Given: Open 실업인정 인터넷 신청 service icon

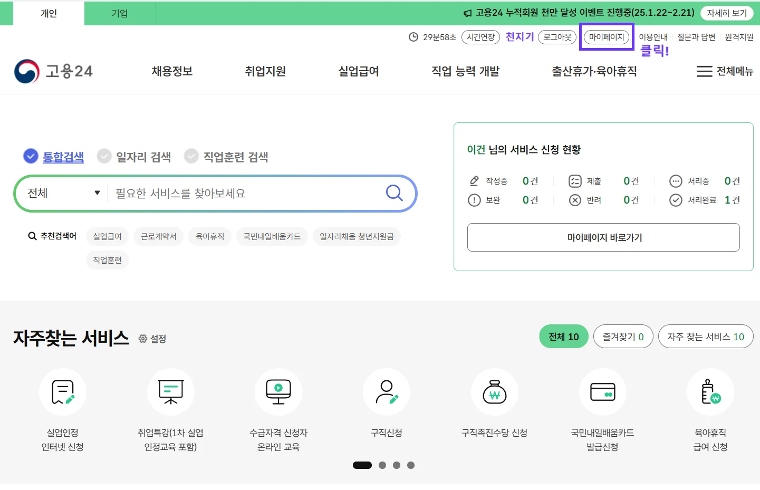Looking at the screenshot, I should [63, 392].
